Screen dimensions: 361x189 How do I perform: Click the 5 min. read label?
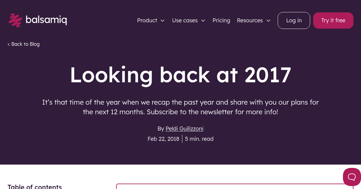[x=199, y=139]
